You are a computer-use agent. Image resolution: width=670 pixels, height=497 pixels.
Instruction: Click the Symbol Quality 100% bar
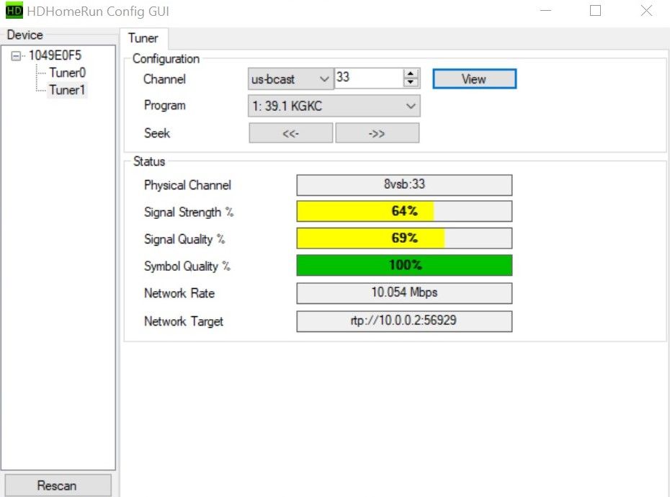pos(404,265)
